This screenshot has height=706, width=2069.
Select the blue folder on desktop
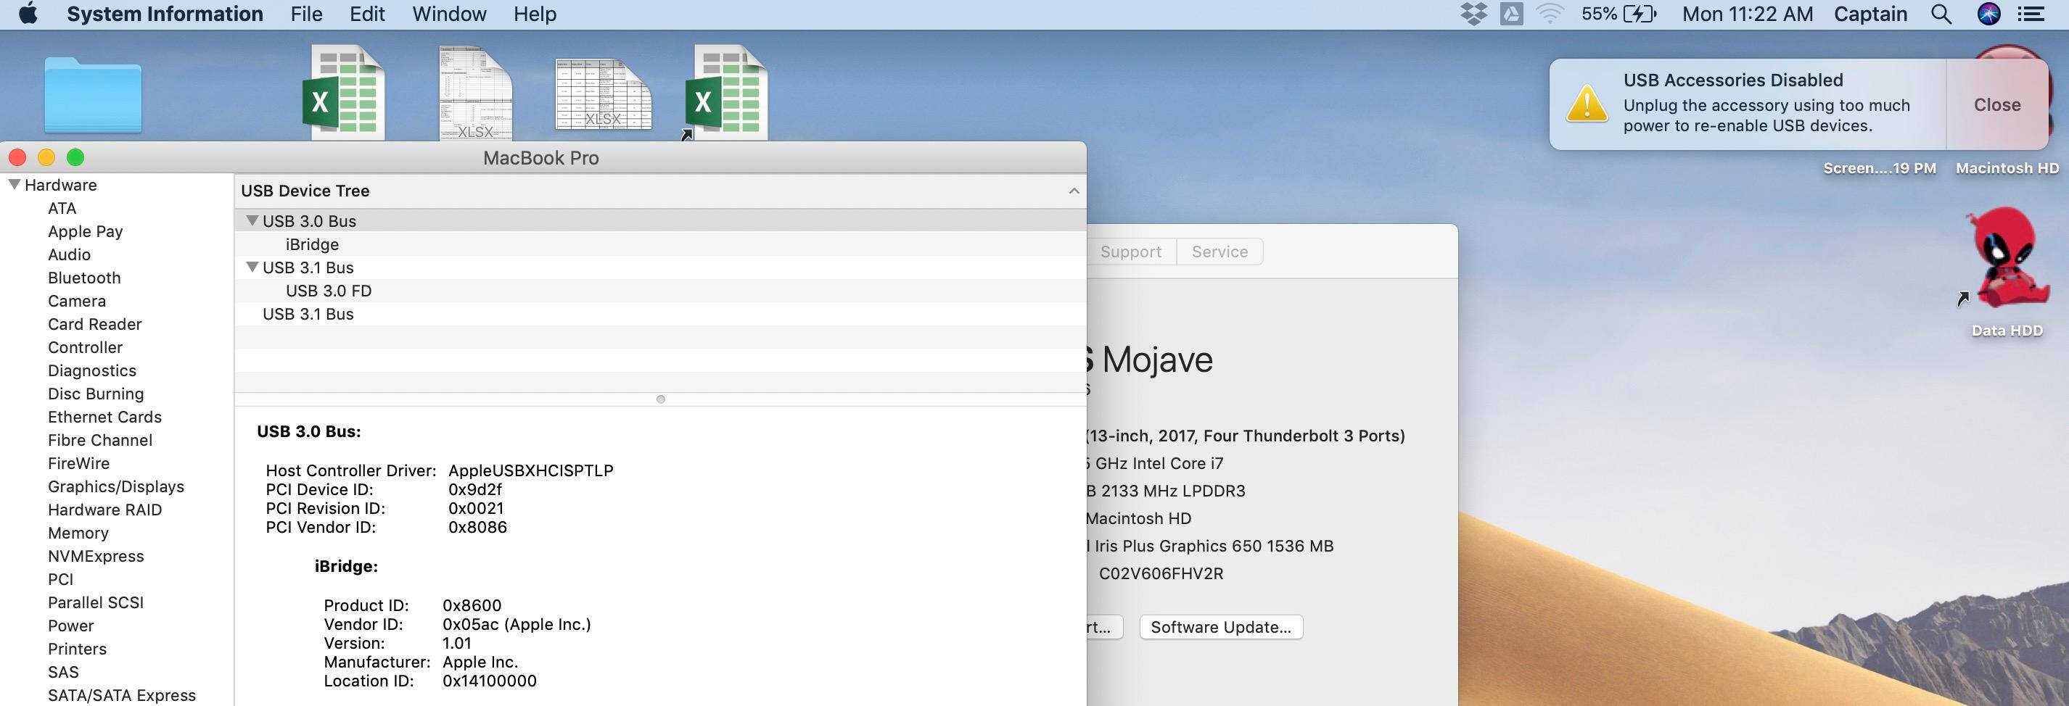point(93,96)
